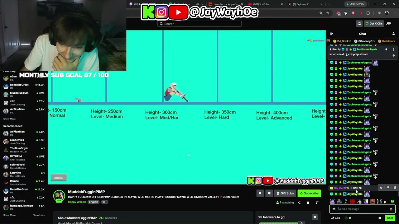Viewport: 399px width, 224px height.
Task: Switch to the (682) YouTube tab
Action: [x=261, y=4]
